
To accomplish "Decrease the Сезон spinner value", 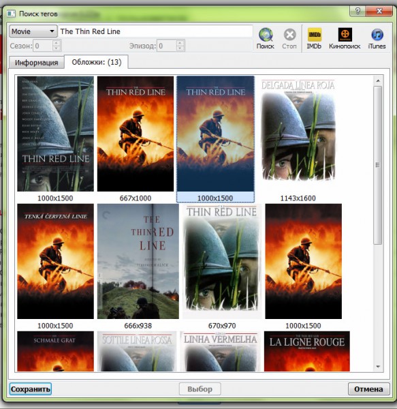I will tap(57, 48).
